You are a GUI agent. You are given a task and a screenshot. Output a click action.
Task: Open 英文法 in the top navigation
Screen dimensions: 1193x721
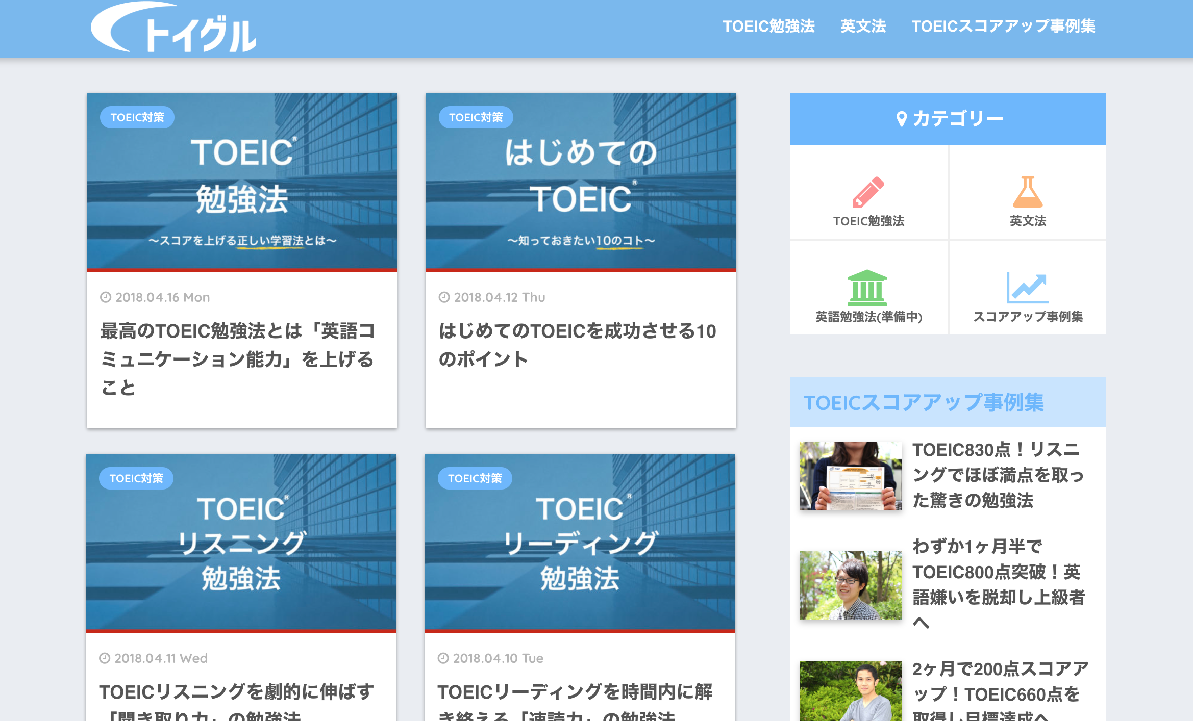point(863,26)
